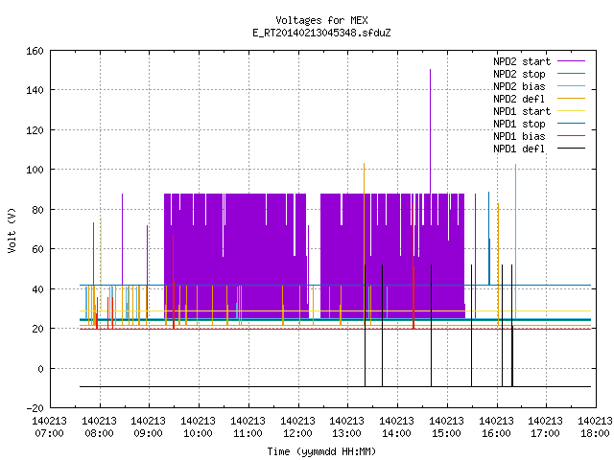Click the 'NPD2 defl' legend label
The height and width of the screenshot is (460, 614).
[519, 99]
